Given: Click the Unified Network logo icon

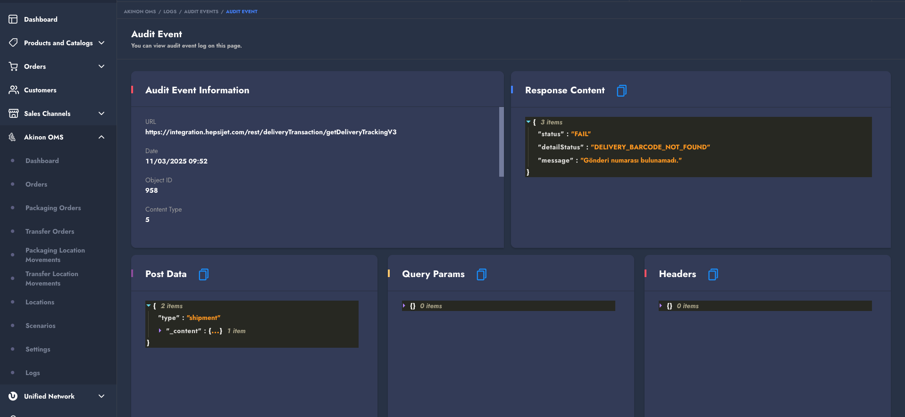Looking at the screenshot, I should pyautogui.click(x=13, y=396).
